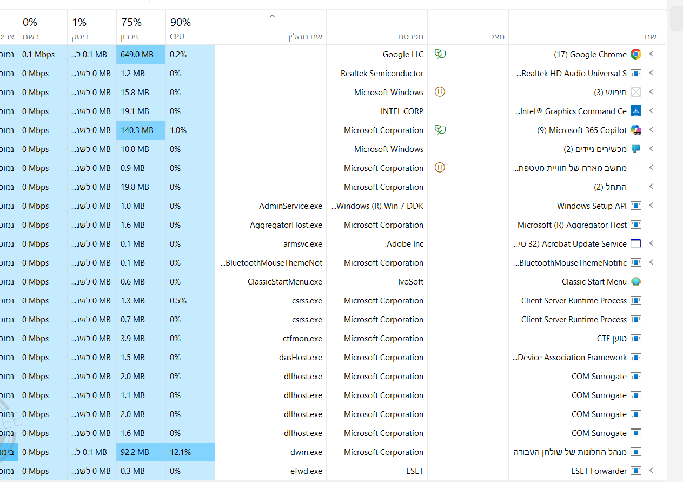Expand the BluetoothMouseThemeNotific row
This screenshot has width=683, height=482.
651,262
